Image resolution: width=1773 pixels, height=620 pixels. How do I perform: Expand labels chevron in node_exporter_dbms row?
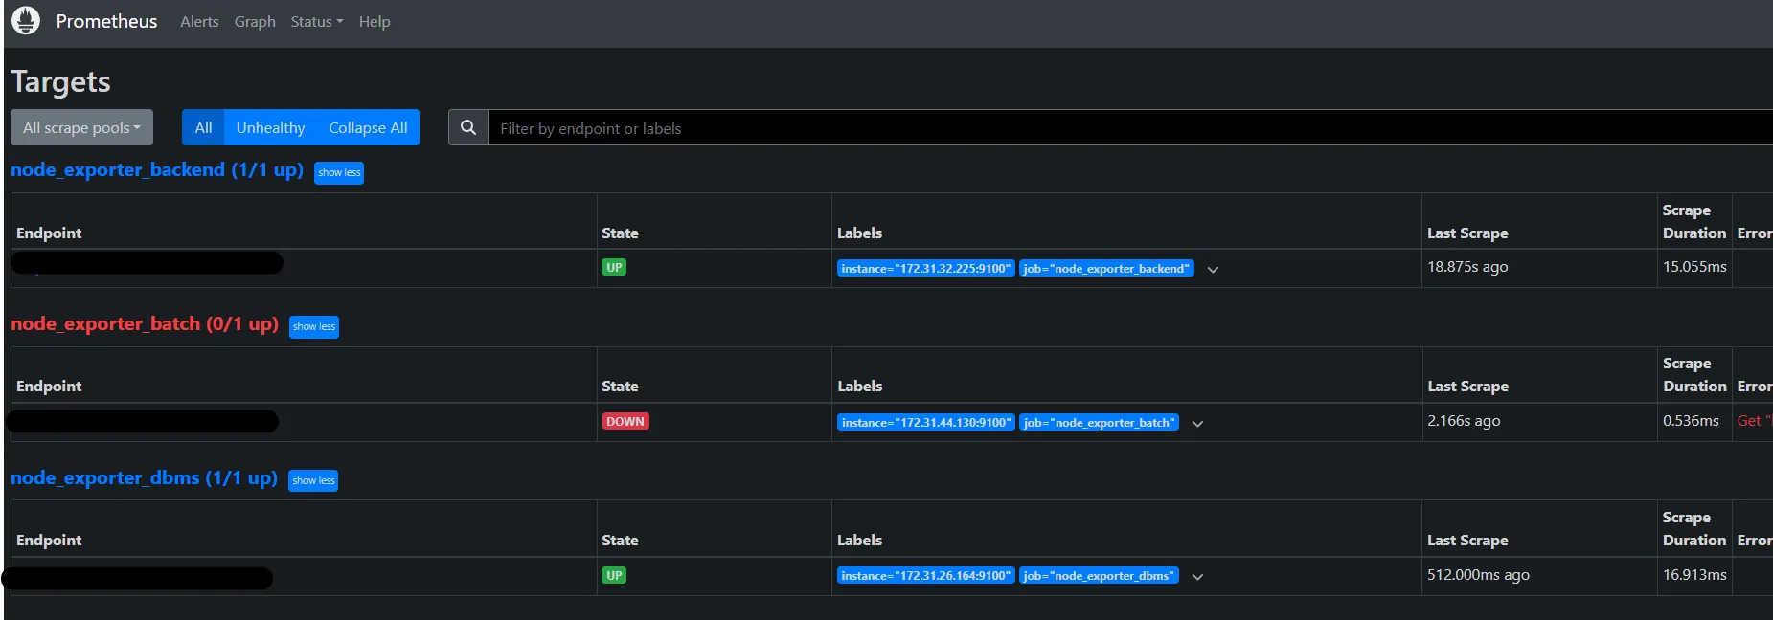[1197, 577]
